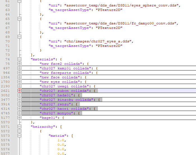Click line number 5570 in the margin

click(x=5, y=122)
